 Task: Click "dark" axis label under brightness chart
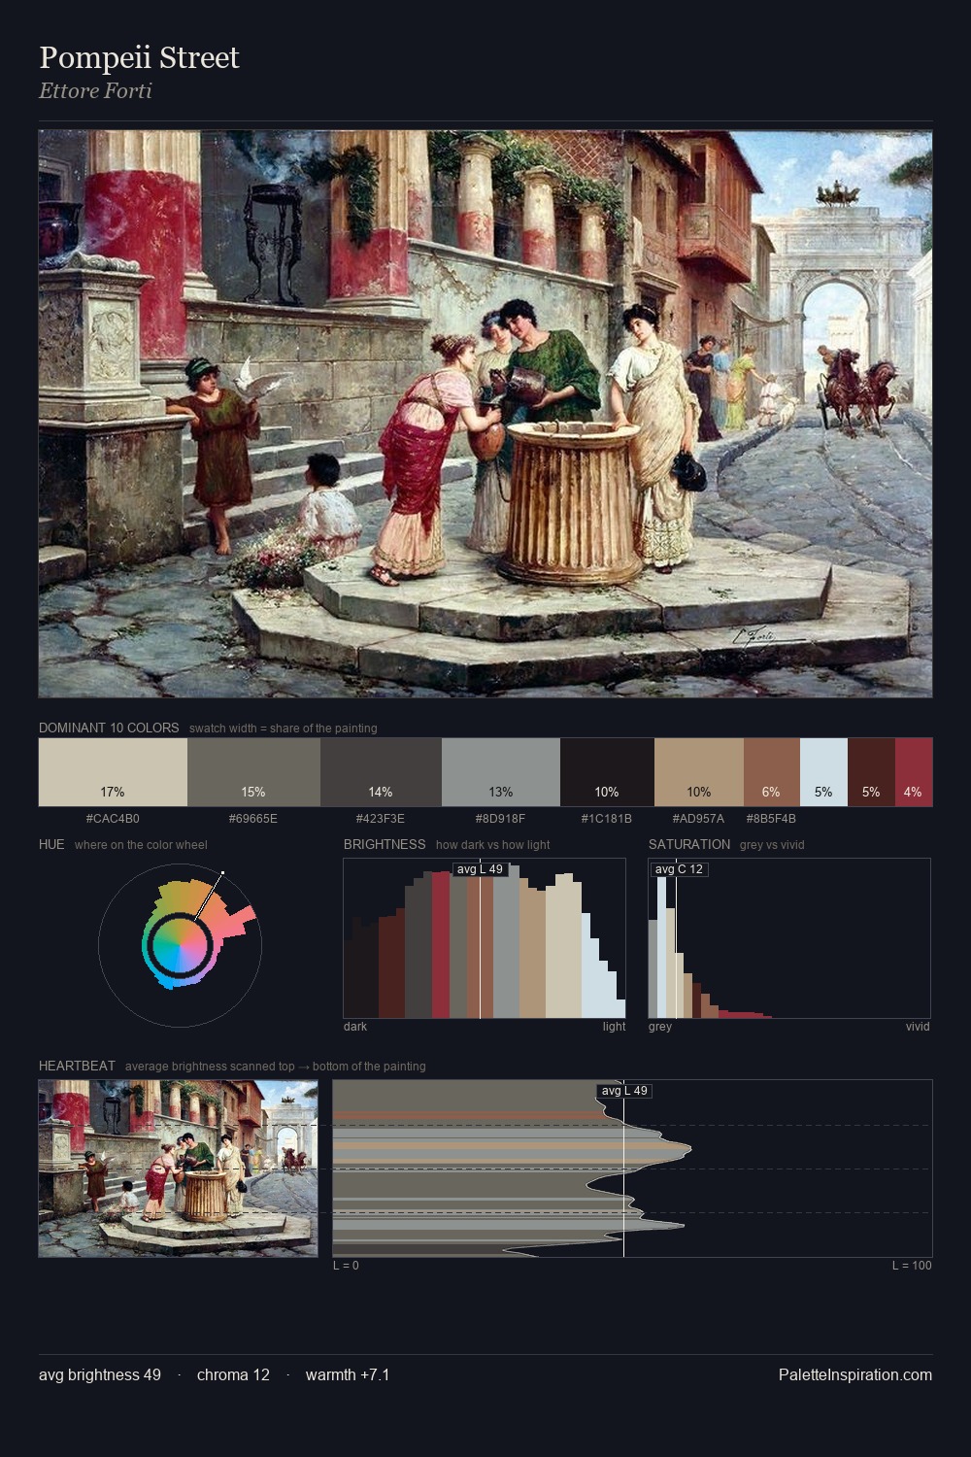tap(355, 1027)
